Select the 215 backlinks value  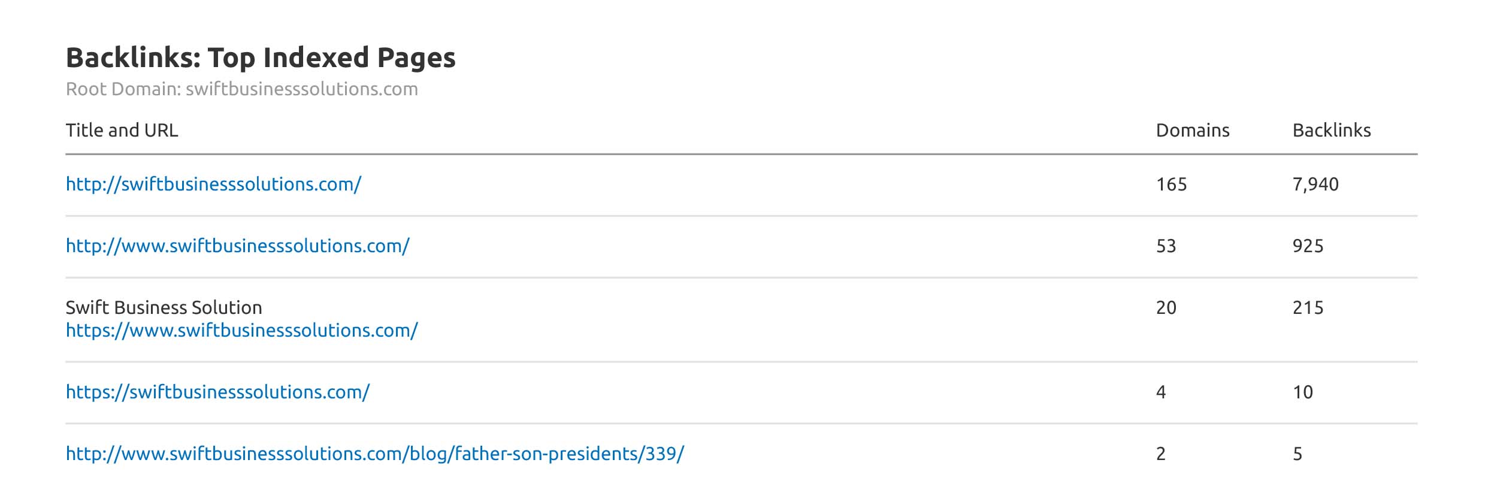[x=1308, y=308]
